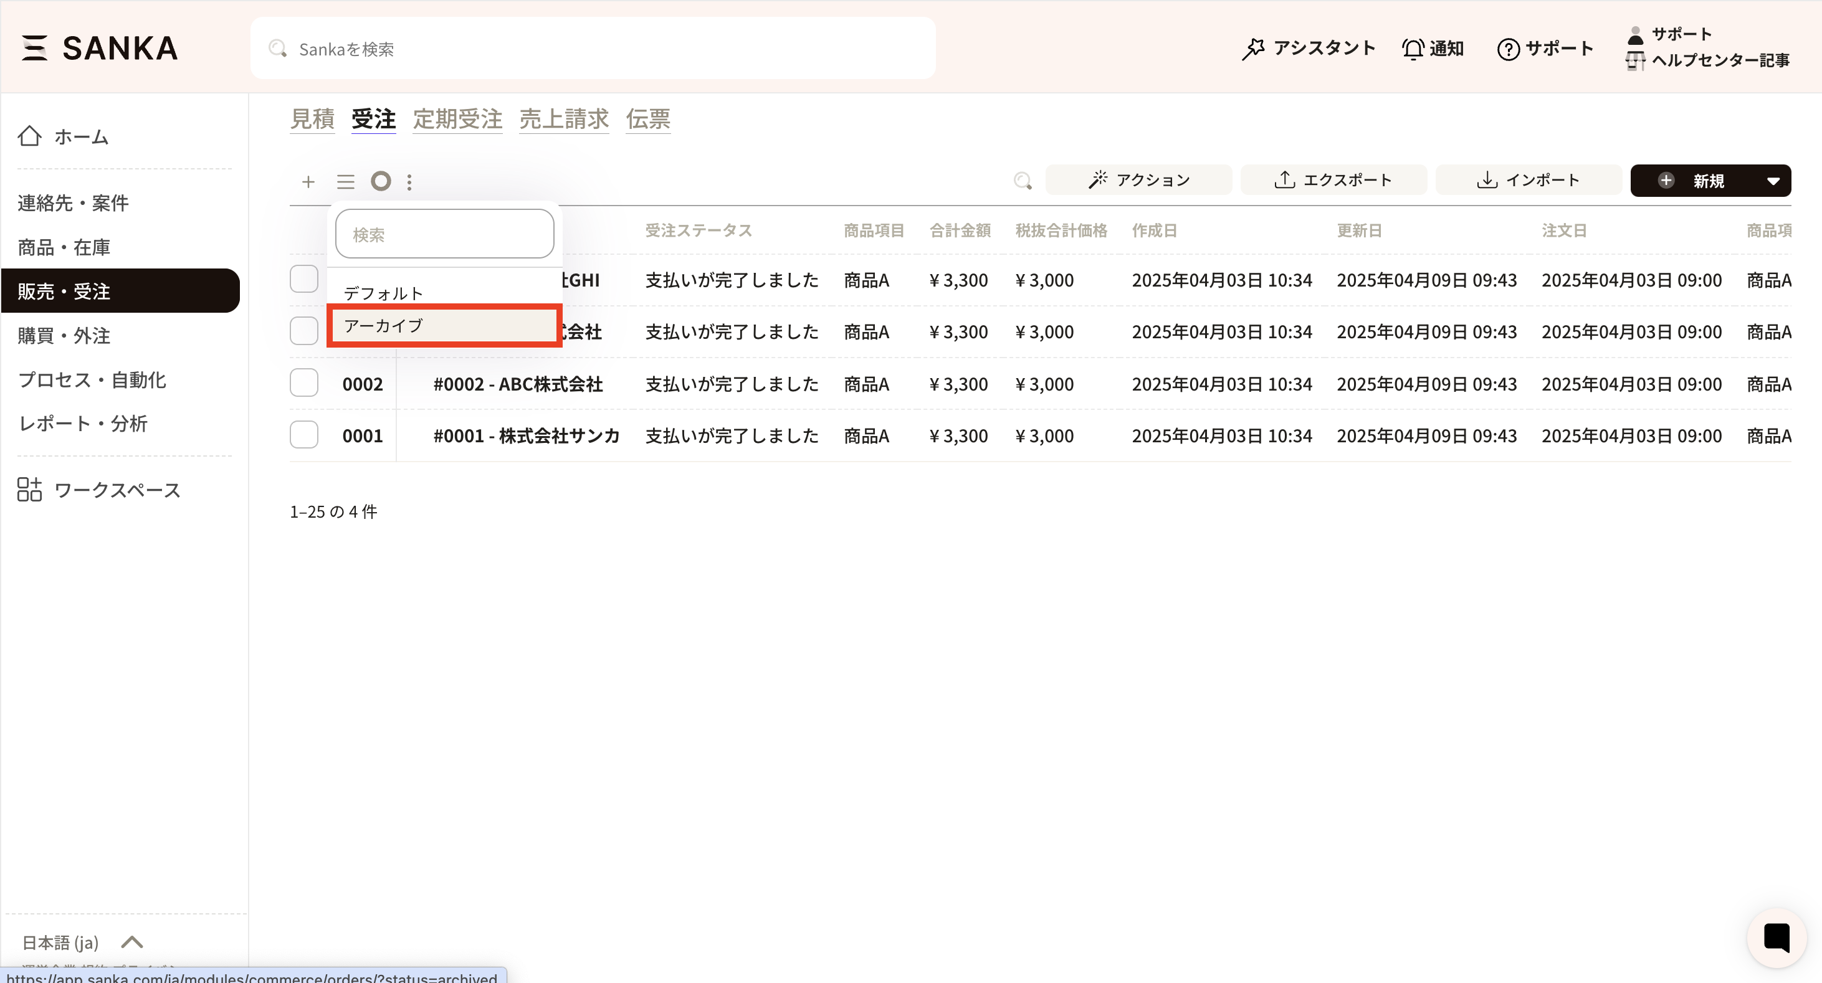This screenshot has height=983, width=1822.
Task: Select アーカイブ in the status dropdown
Action: 444,325
